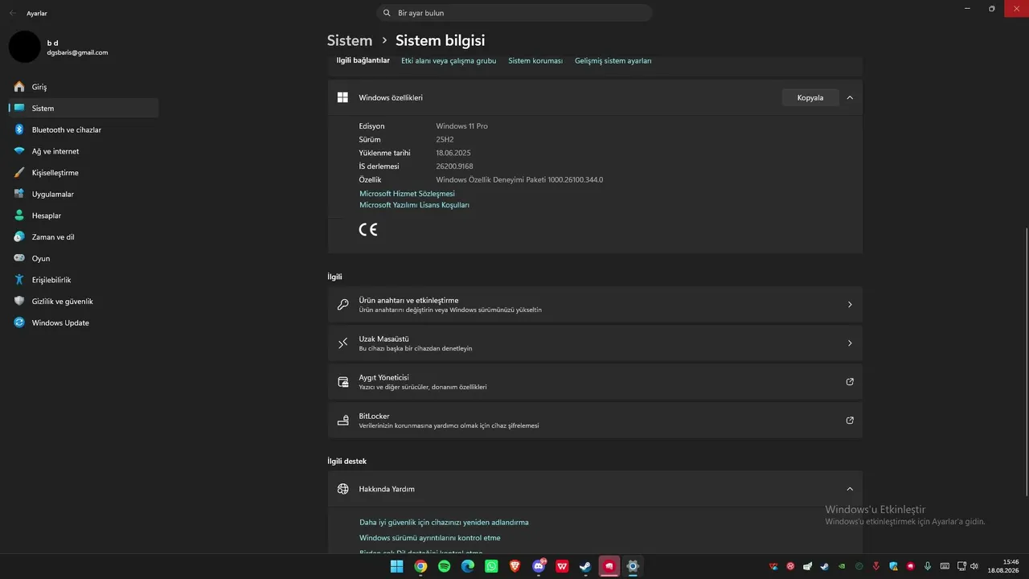Open Gelişmiş sistem ayarları link
Image resolution: width=1029 pixels, height=579 pixels.
click(613, 61)
